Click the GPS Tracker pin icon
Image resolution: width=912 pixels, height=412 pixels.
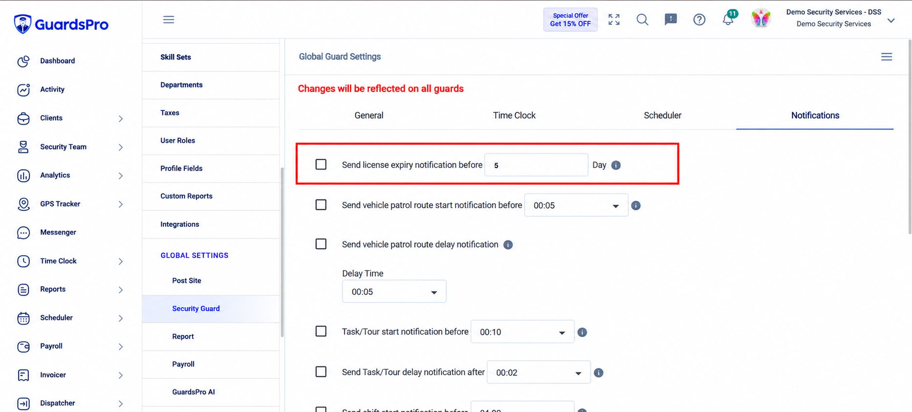23,204
